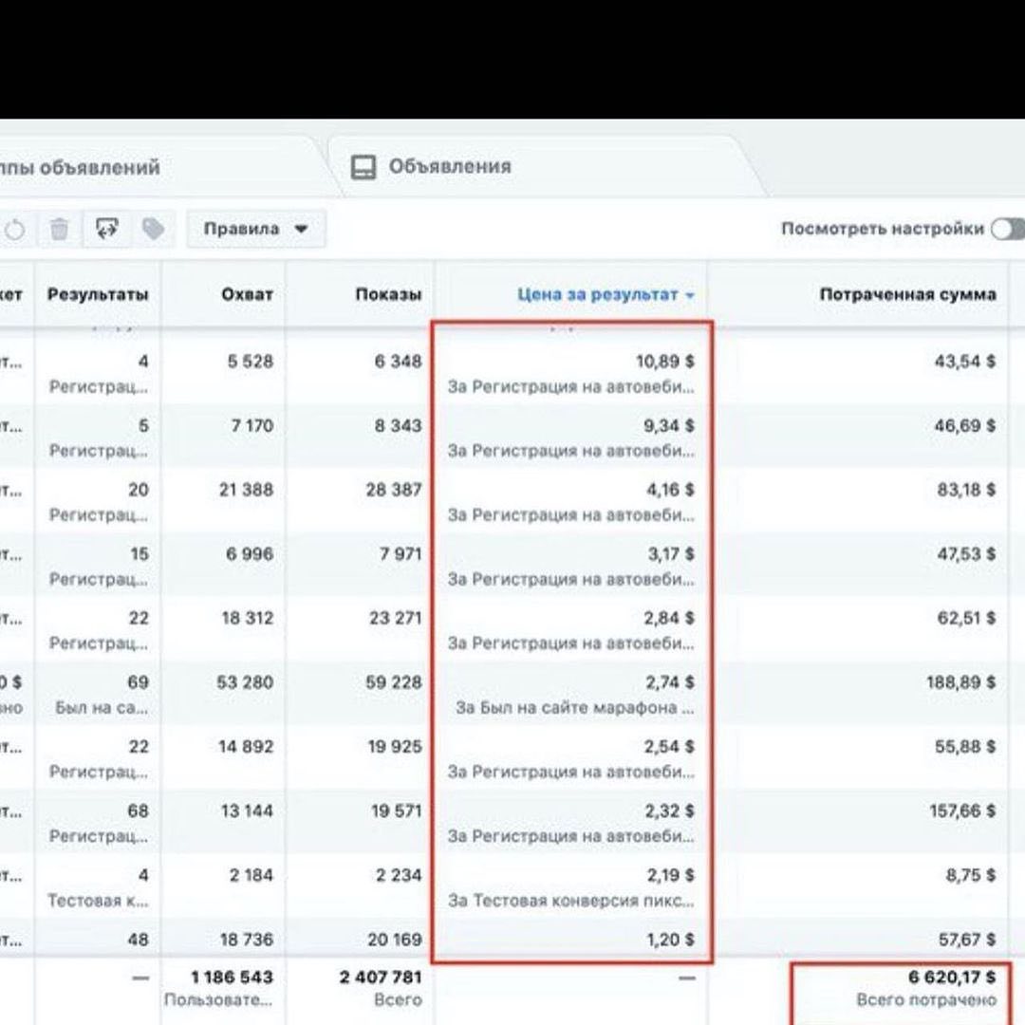Click spent amount 57,67 $
The width and height of the screenshot is (1025, 1025).
tap(967, 940)
